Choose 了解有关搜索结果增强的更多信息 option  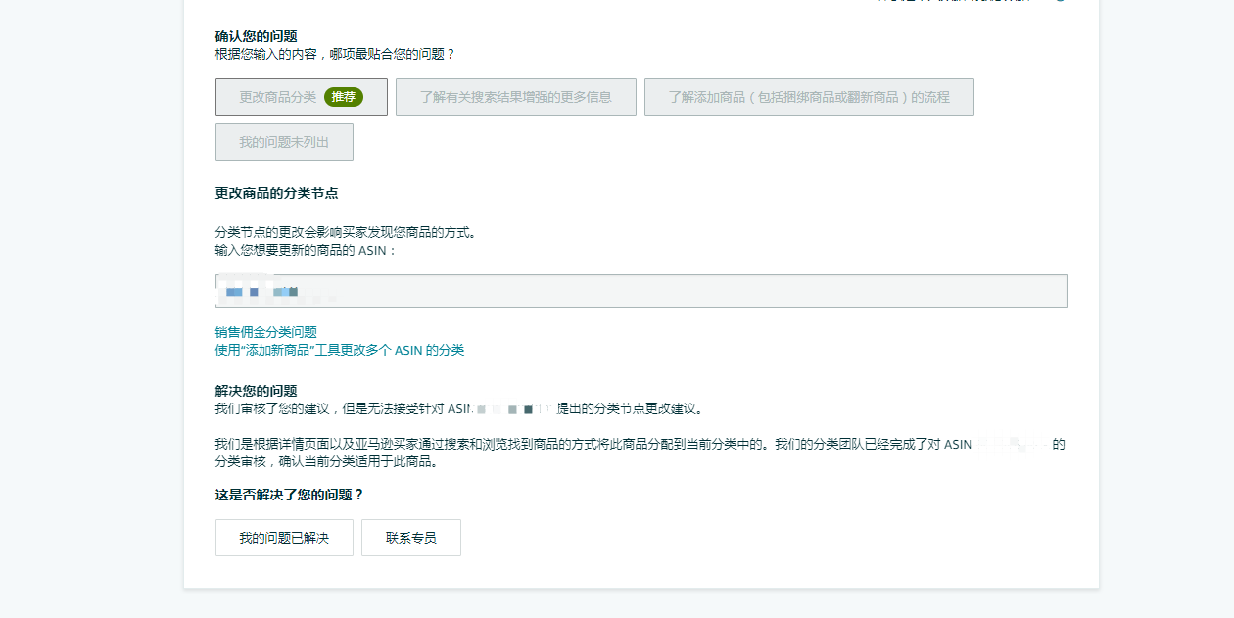pyautogui.click(x=515, y=97)
